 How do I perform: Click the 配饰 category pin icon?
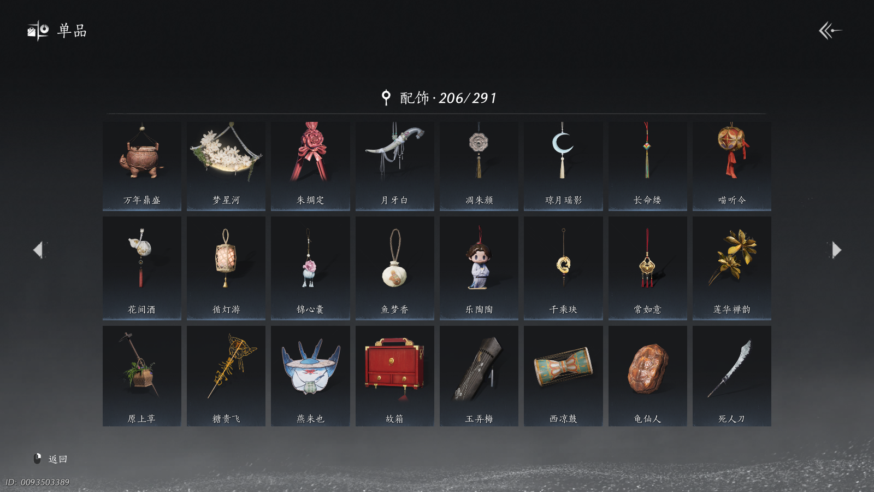pyautogui.click(x=386, y=98)
